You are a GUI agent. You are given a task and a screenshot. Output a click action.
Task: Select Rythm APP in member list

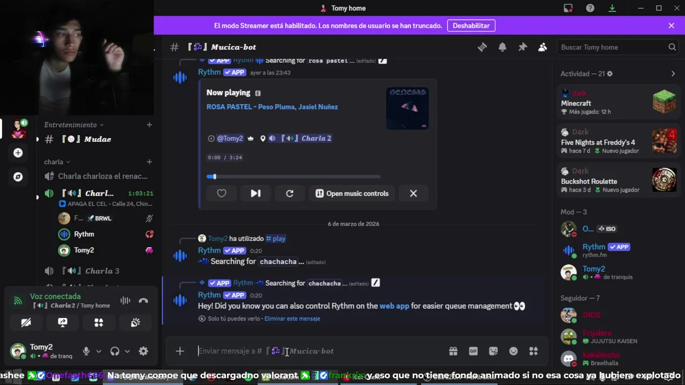point(618,250)
